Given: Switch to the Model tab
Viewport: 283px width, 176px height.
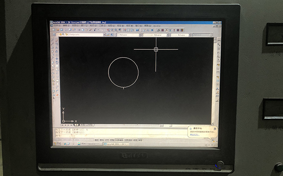Looking at the screenshot, I should 76,125.
